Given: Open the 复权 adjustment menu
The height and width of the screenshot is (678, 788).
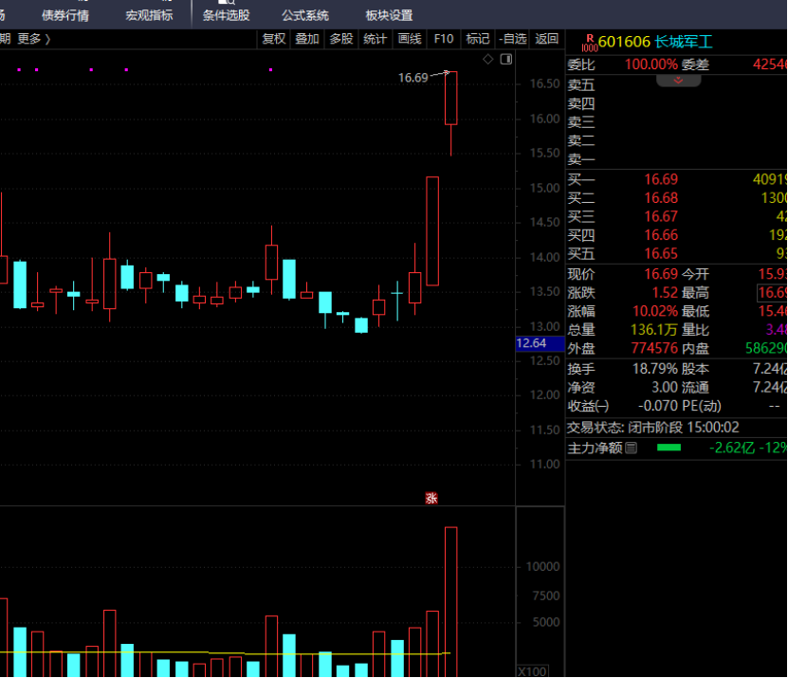Looking at the screenshot, I should (274, 39).
